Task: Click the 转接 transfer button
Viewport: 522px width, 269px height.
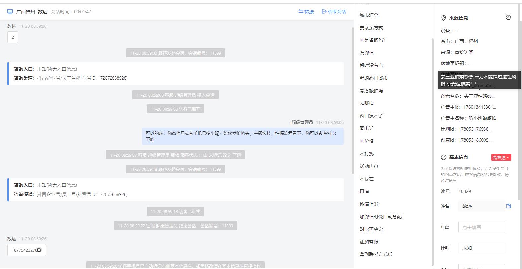Action: 306,12
